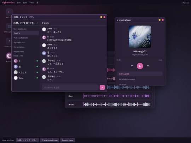Screen dimensions: 191x143
Task: Switch to the # resources channel
Action: pos(26,52)
